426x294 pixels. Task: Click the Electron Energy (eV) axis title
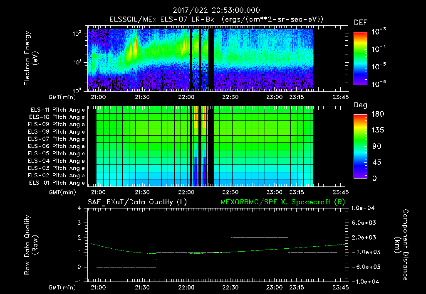click(31, 58)
